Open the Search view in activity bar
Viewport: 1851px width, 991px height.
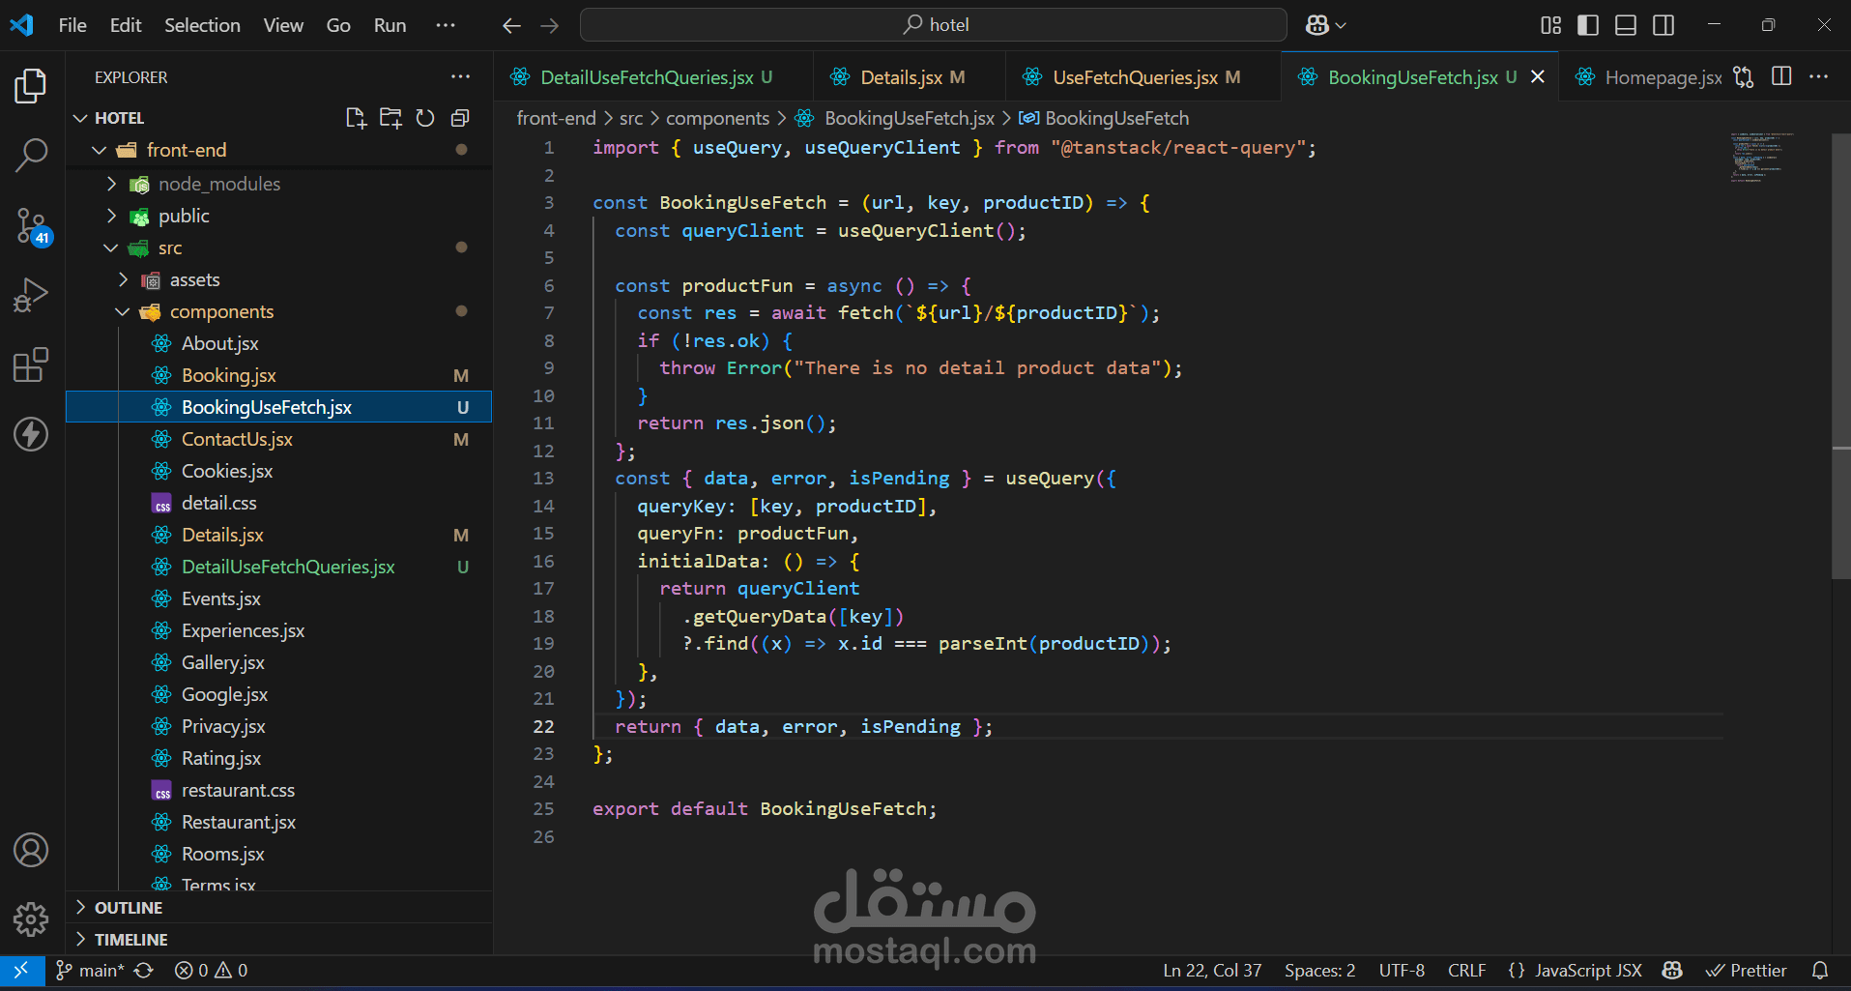pos(31,155)
